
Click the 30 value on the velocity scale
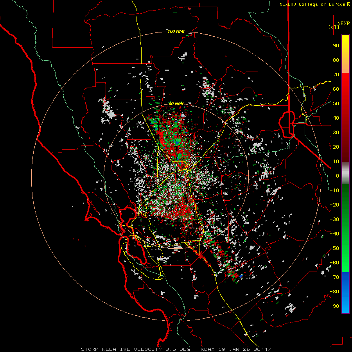point(336,133)
